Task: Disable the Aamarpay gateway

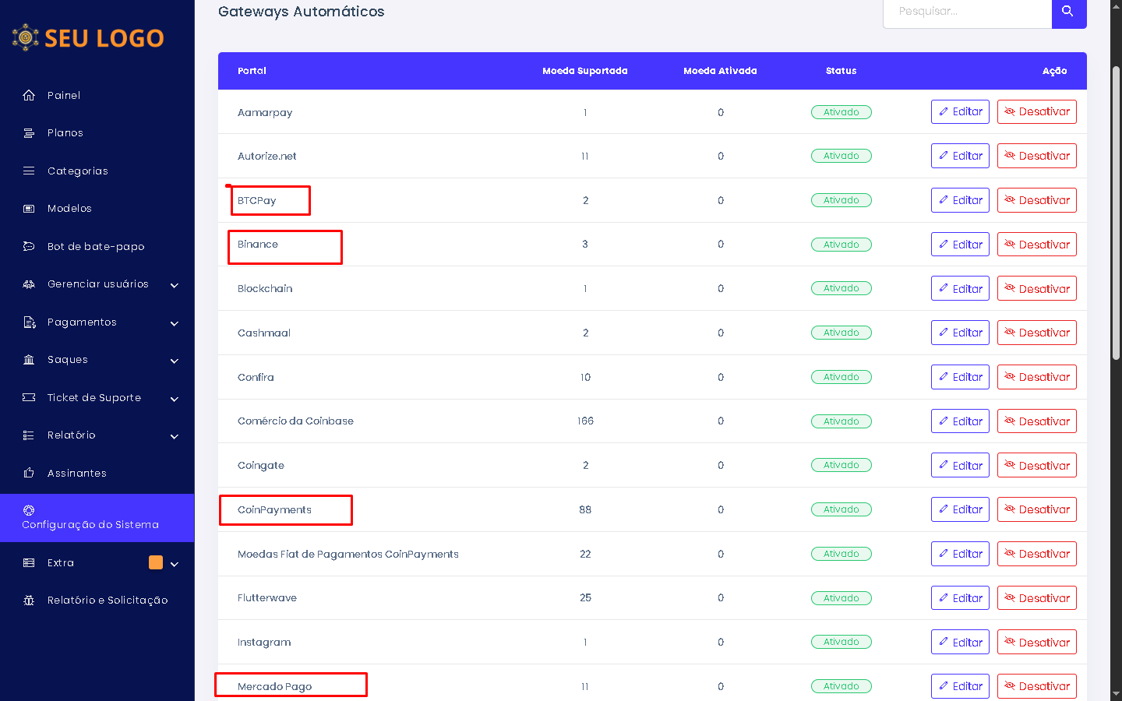Action: point(1036,112)
